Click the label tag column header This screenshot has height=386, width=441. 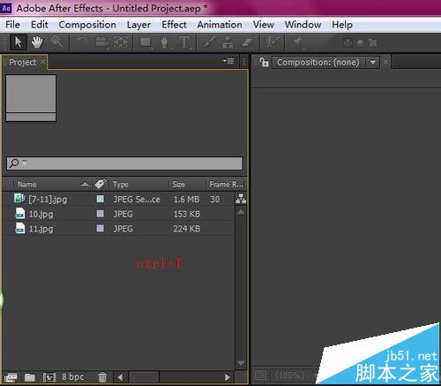point(100,184)
